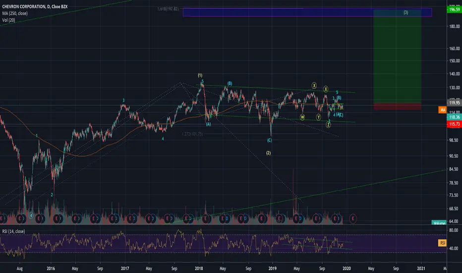
Task: Select the Vol (20) indicator legend
Action: (8, 20)
